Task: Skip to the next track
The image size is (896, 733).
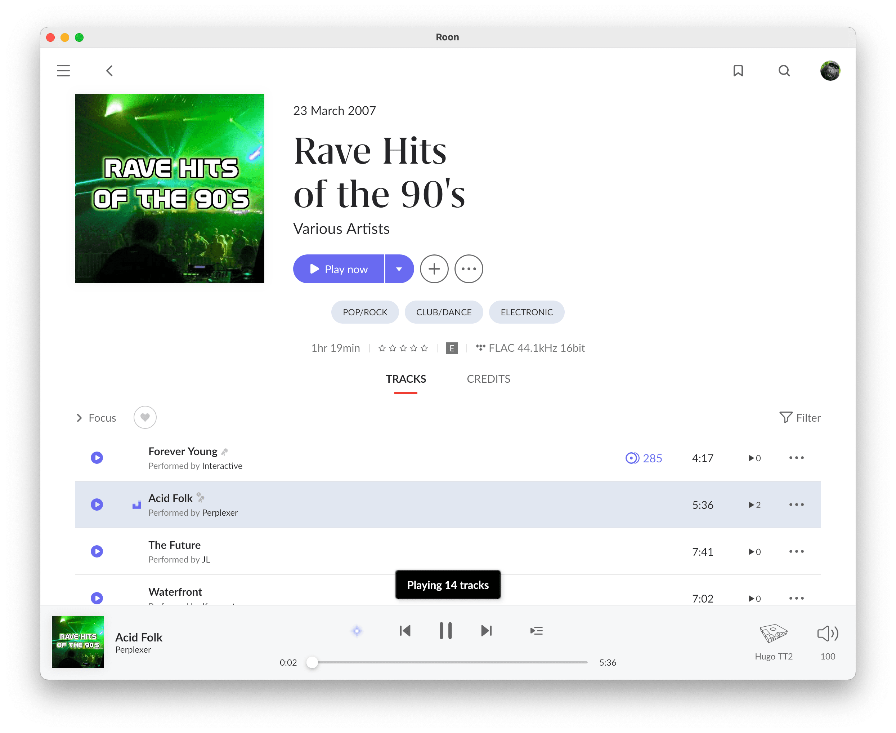Action: pyautogui.click(x=486, y=631)
